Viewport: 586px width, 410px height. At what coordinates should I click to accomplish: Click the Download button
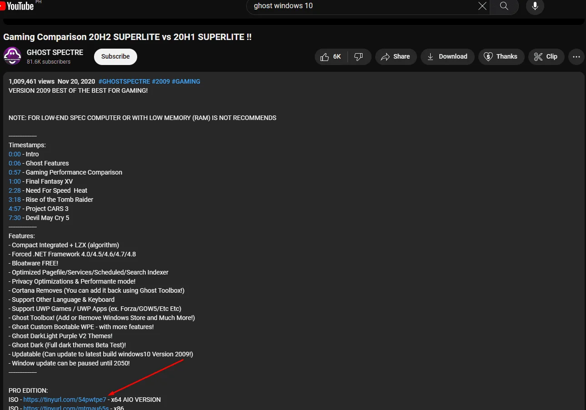[447, 57]
